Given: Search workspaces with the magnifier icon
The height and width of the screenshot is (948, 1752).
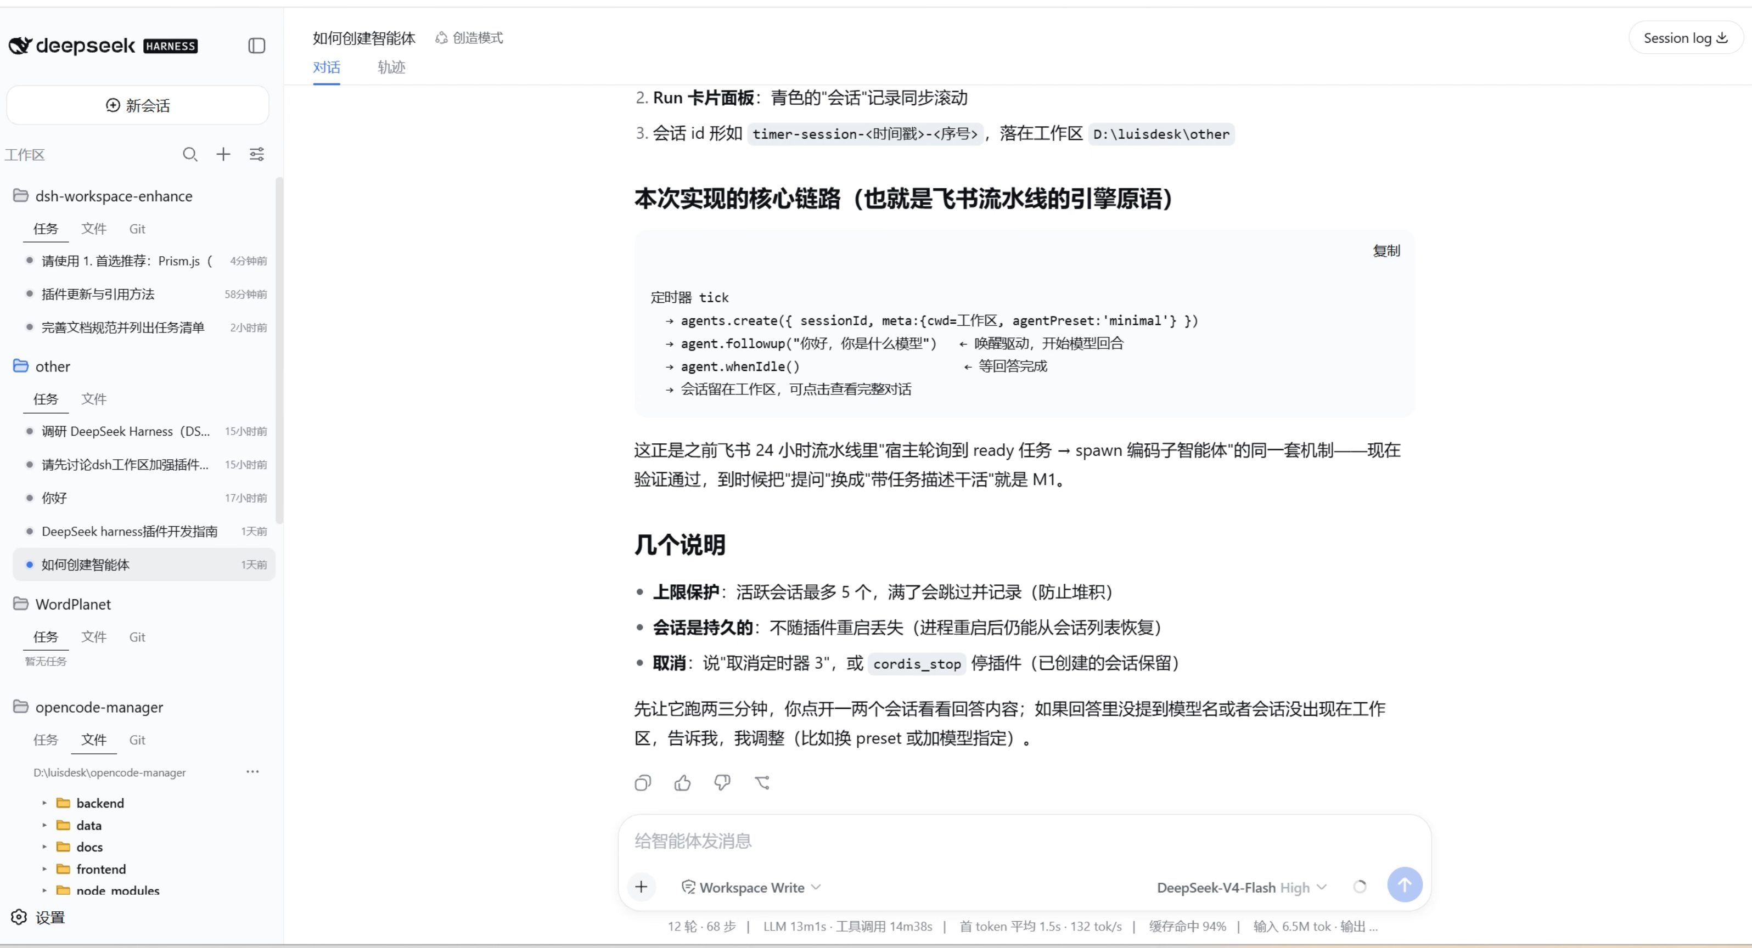Looking at the screenshot, I should click(190, 154).
